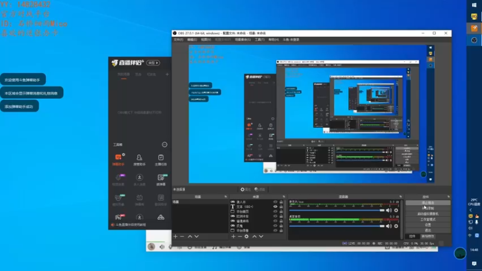Open the 场景集合(S) menu in OBS
The image size is (482, 271).
(243, 40)
